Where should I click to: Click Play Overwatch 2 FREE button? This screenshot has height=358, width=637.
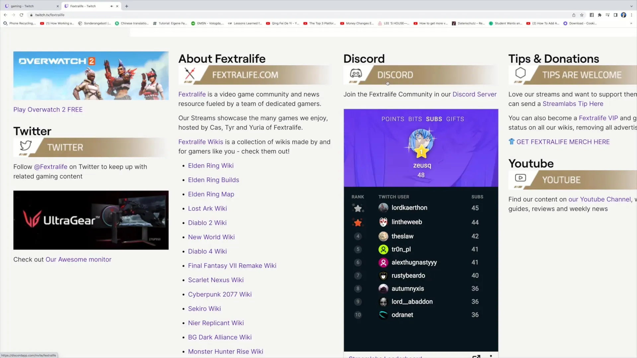[x=48, y=109]
